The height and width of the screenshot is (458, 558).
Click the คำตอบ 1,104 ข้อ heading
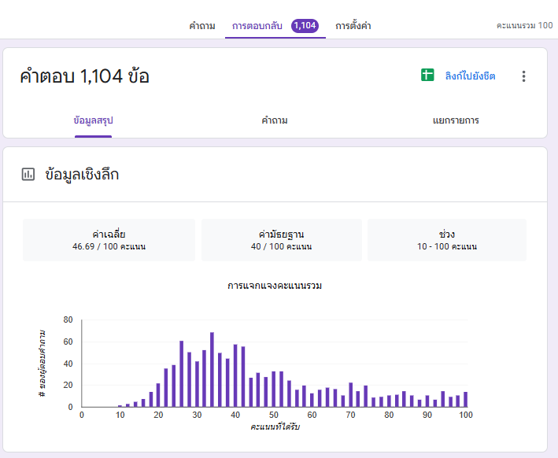tap(84, 76)
